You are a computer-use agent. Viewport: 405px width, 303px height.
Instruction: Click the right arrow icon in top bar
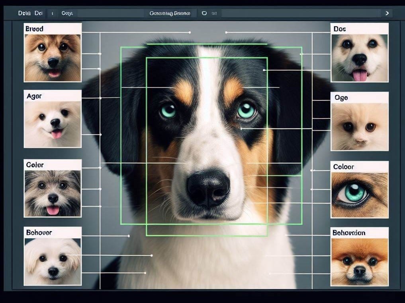386,13
